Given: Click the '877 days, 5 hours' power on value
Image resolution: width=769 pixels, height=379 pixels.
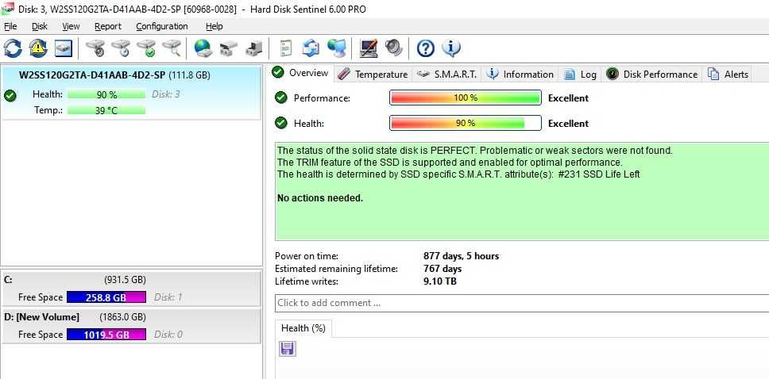Looking at the screenshot, I should [461, 256].
